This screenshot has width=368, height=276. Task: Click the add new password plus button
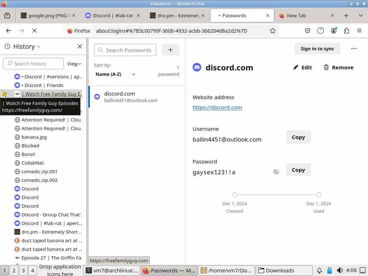click(x=171, y=50)
